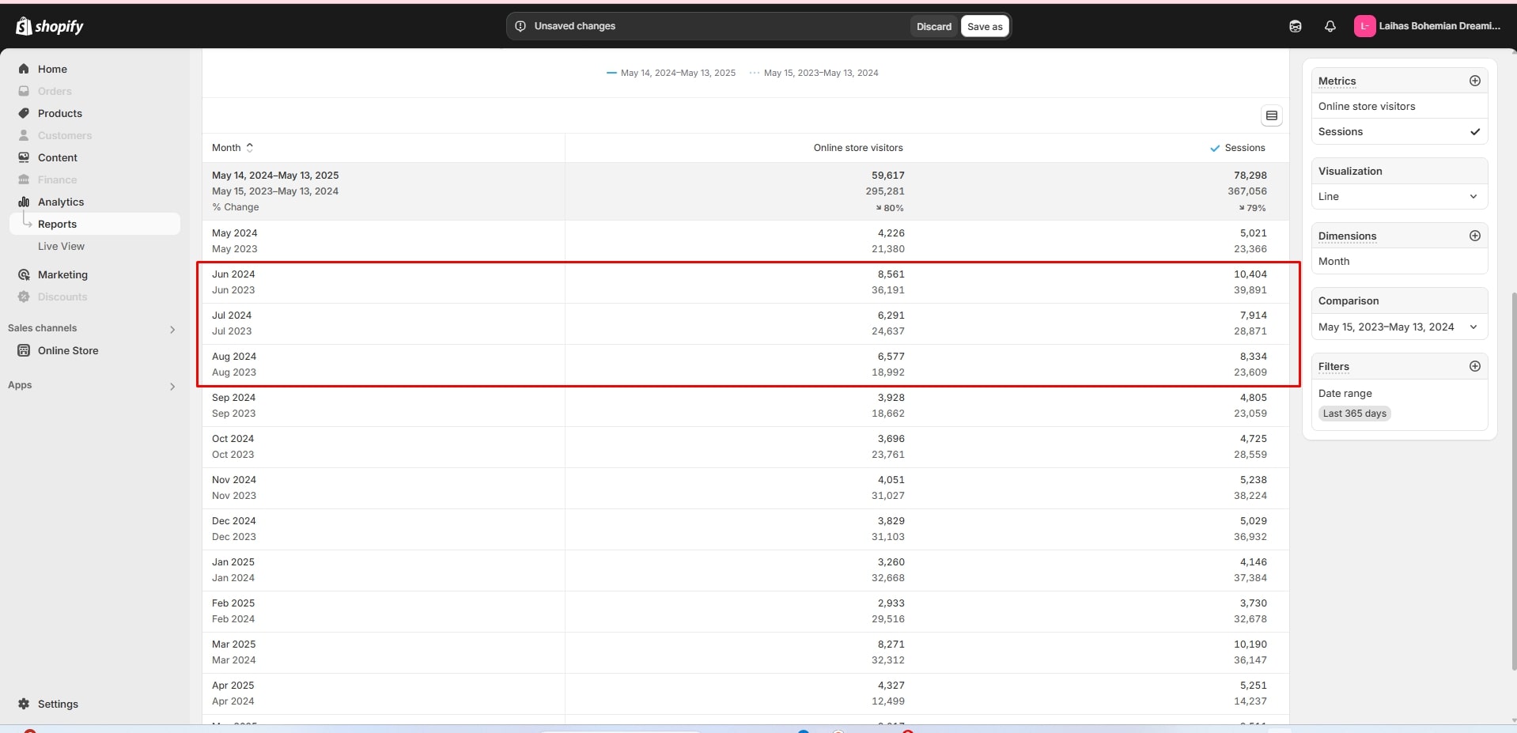This screenshot has width=1517, height=733.
Task: Add a filter with the Filters plus icon
Action: tap(1474, 366)
